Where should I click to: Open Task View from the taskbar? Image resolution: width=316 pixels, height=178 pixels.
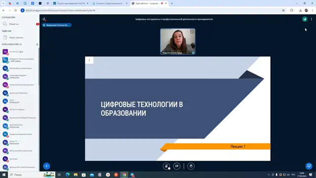coord(59,175)
